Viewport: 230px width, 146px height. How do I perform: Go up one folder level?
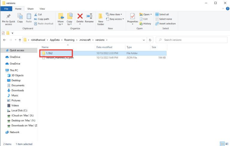[20, 40]
